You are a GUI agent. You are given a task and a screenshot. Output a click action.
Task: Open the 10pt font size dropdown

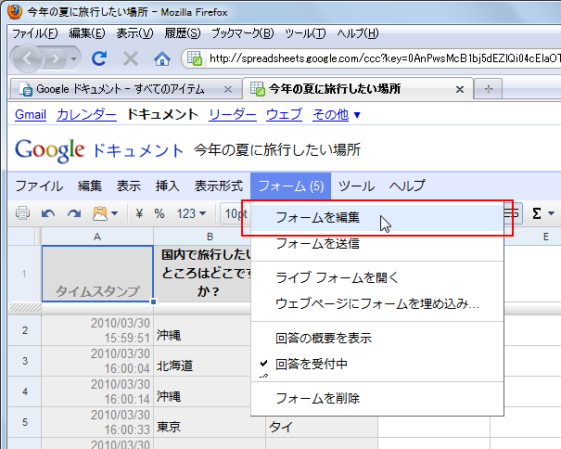235,213
